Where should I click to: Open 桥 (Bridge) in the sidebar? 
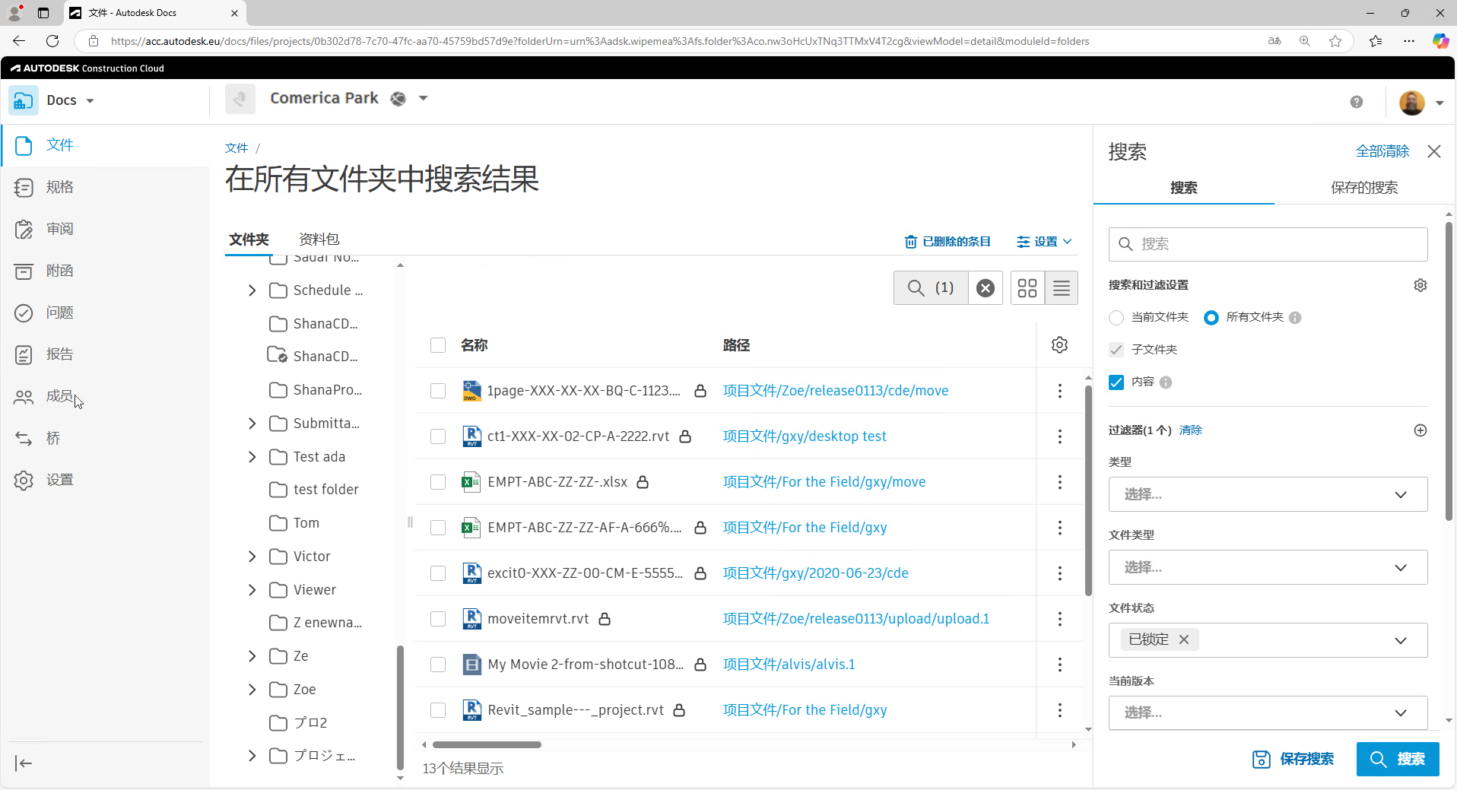53,438
